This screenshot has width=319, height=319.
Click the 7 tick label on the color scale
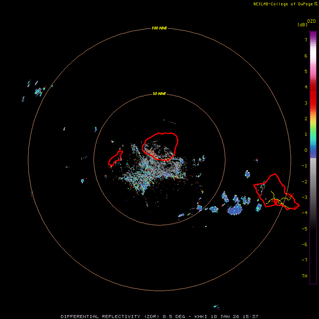(x=306, y=40)
